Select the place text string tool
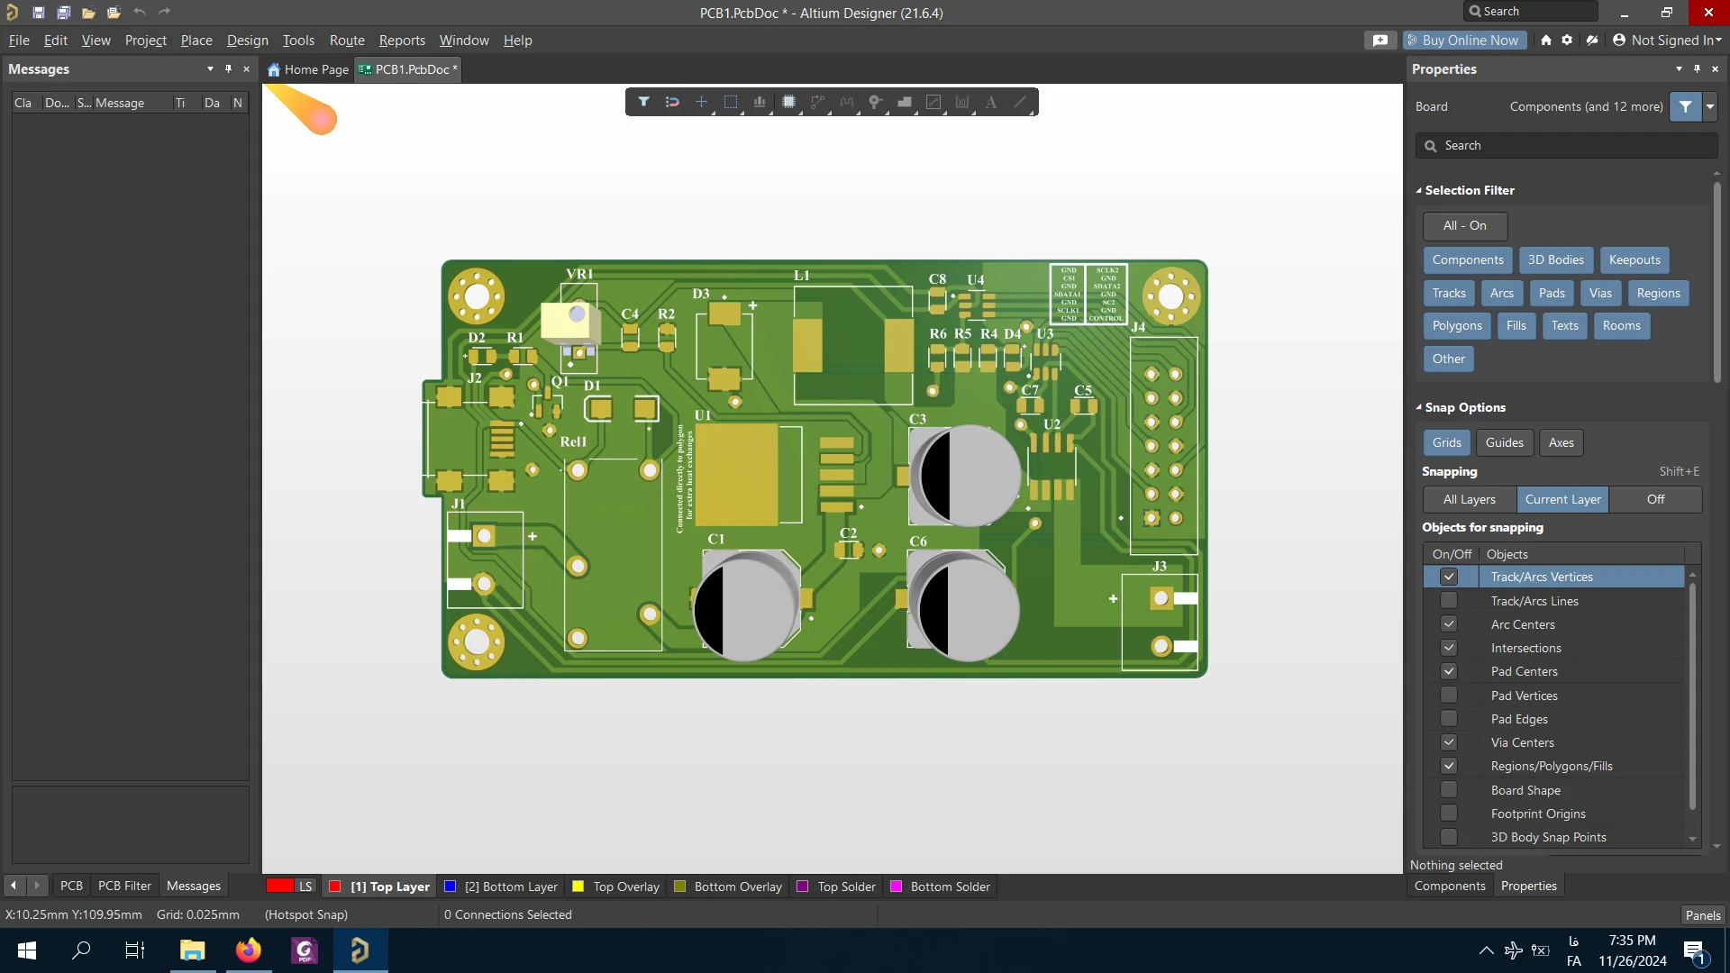This screenshot has width=1730, height=973. point(990,102)
